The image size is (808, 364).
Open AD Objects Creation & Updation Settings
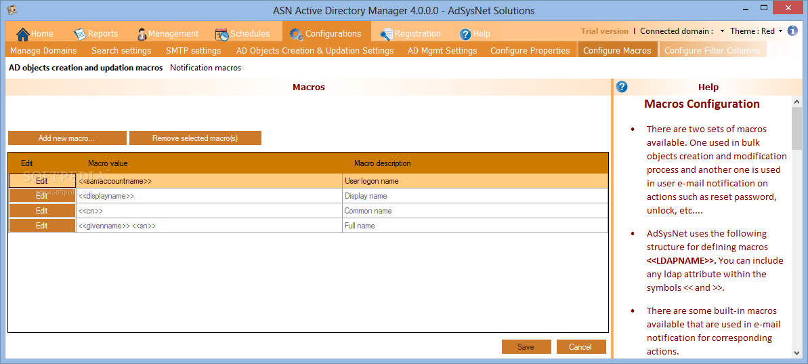click(315, 51)
